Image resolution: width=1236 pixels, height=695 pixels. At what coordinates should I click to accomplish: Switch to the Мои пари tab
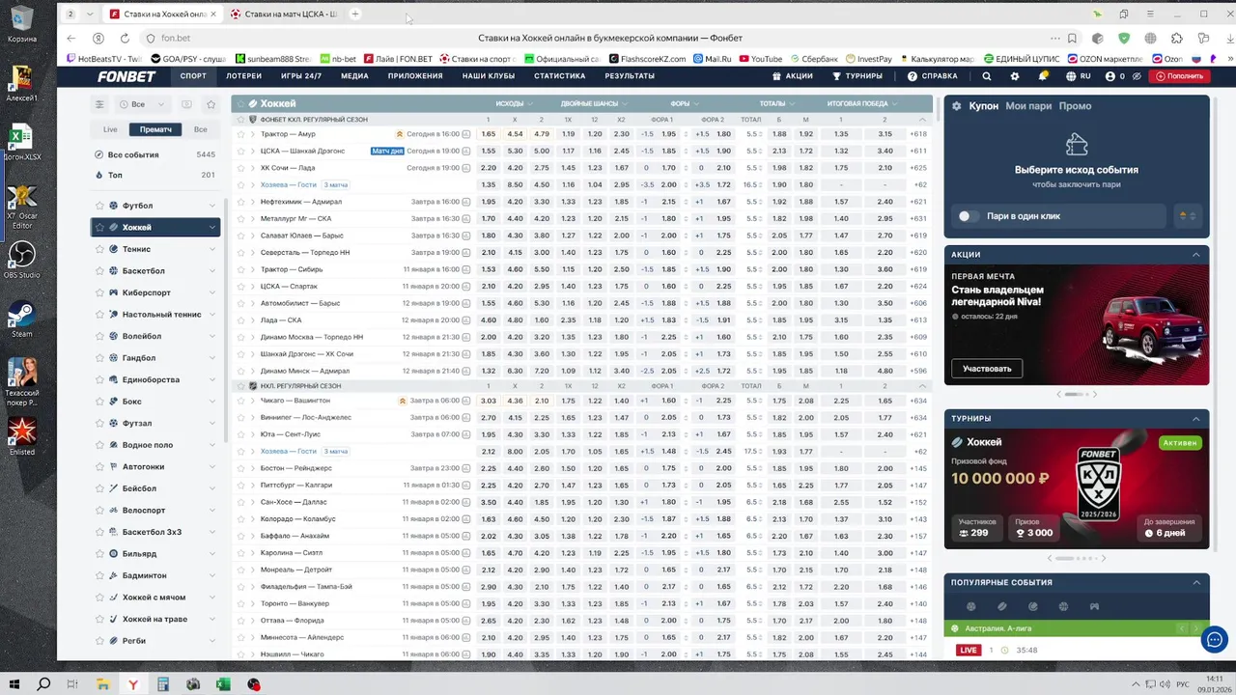pyautogui.click(x=1028, y=106)
